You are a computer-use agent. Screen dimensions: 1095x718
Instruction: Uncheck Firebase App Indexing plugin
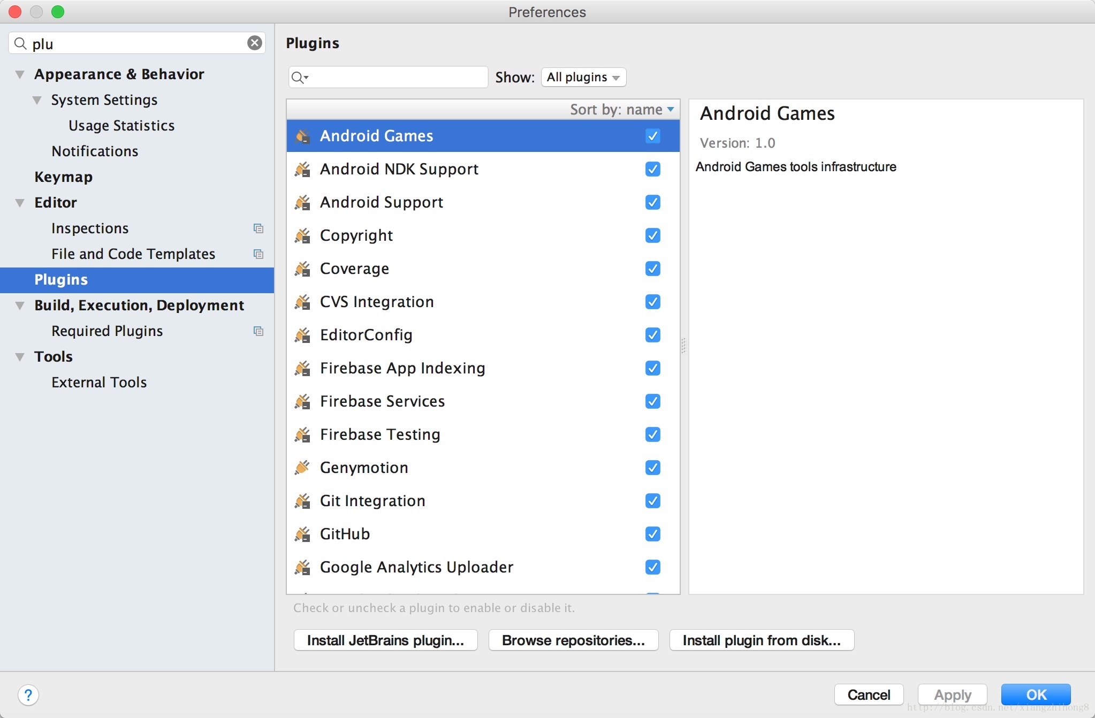point(652,368)
